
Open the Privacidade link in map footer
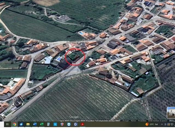(x=142, y=121)
